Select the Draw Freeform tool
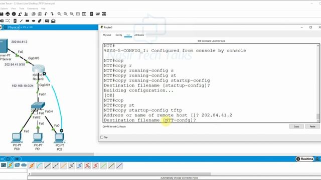Screen dimensions: 321x180 pyautogui.click(x=40, y=21)
